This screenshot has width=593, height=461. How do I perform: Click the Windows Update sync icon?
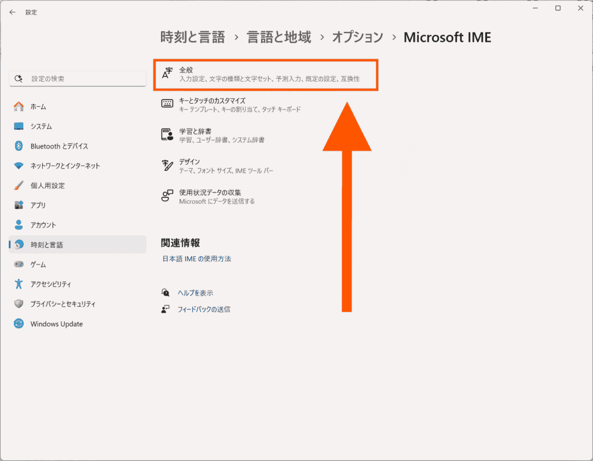click(19, 324)
